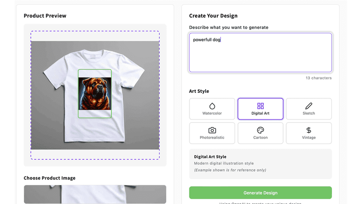Choose the t-shirt product image thumbnail
The height and width of the screenshot is (204, 363).
(95, 194)
